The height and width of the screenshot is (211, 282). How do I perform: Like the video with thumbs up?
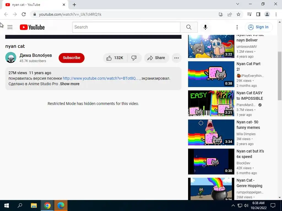[x=115, y=58]
